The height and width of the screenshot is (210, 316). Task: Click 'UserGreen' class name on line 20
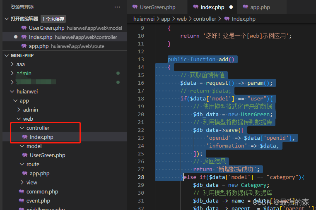tap(255, 114)
